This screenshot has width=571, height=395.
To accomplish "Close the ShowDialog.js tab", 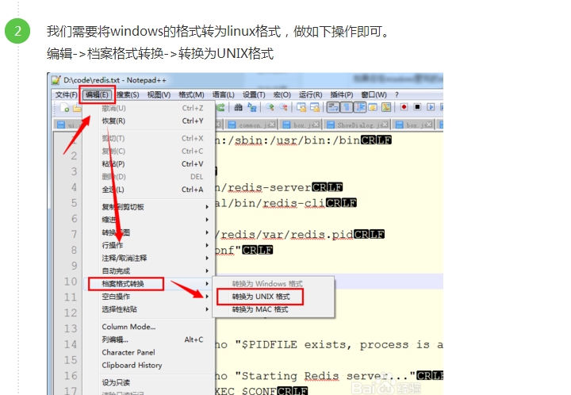I will [x=385, y=125].
